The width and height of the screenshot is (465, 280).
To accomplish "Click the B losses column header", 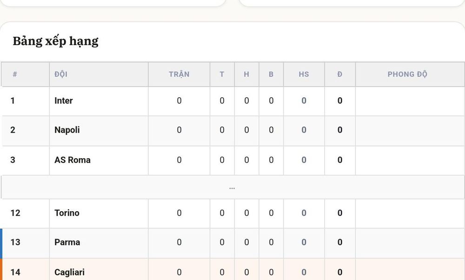I will tap(271, 74).
